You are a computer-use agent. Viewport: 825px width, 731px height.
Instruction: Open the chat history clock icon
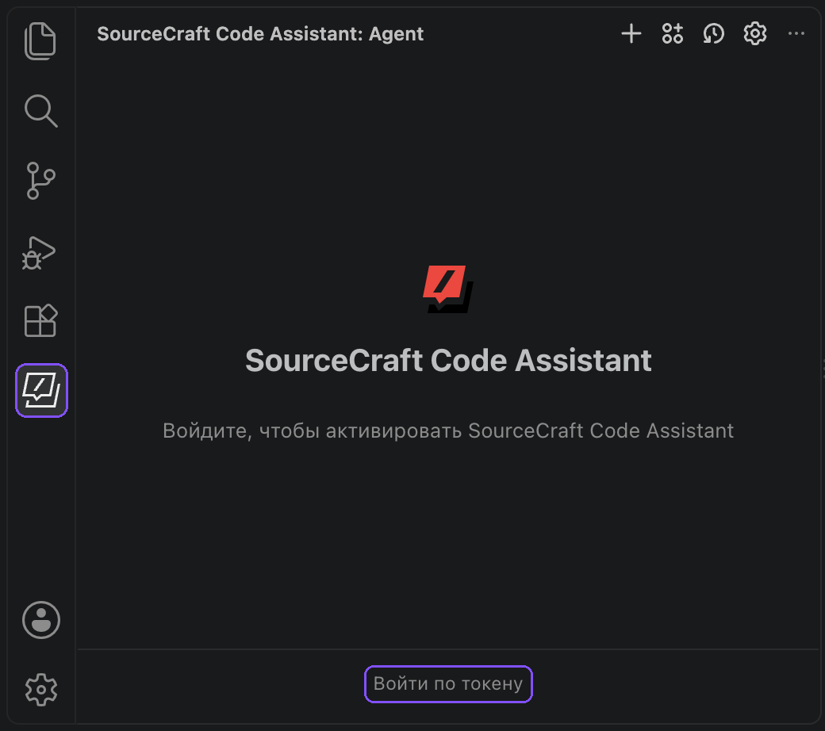[713, 33]
